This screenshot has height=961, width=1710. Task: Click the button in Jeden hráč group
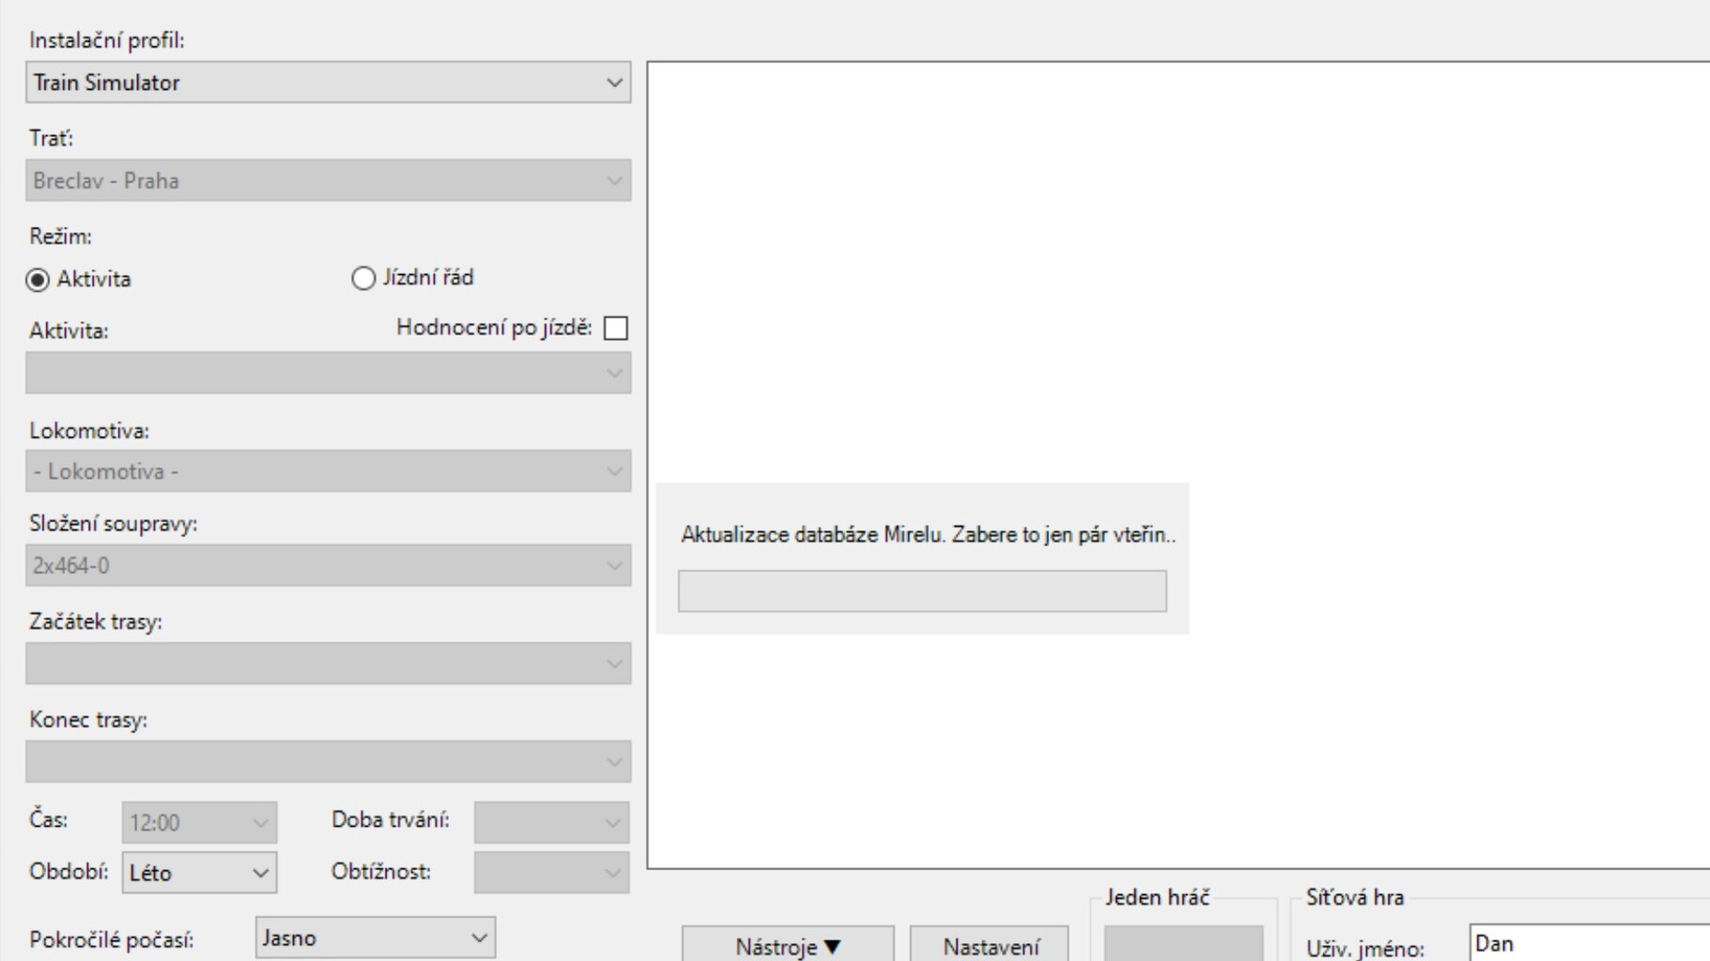pyautogui.click(x=1183, y=944)
